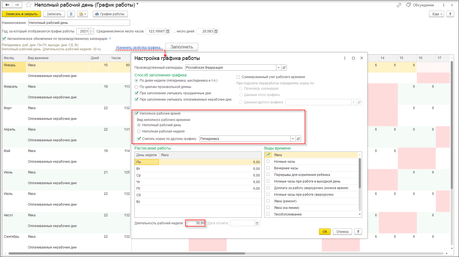Go back using the left arrow
459x257 pixels.
[x=7, y=5]
